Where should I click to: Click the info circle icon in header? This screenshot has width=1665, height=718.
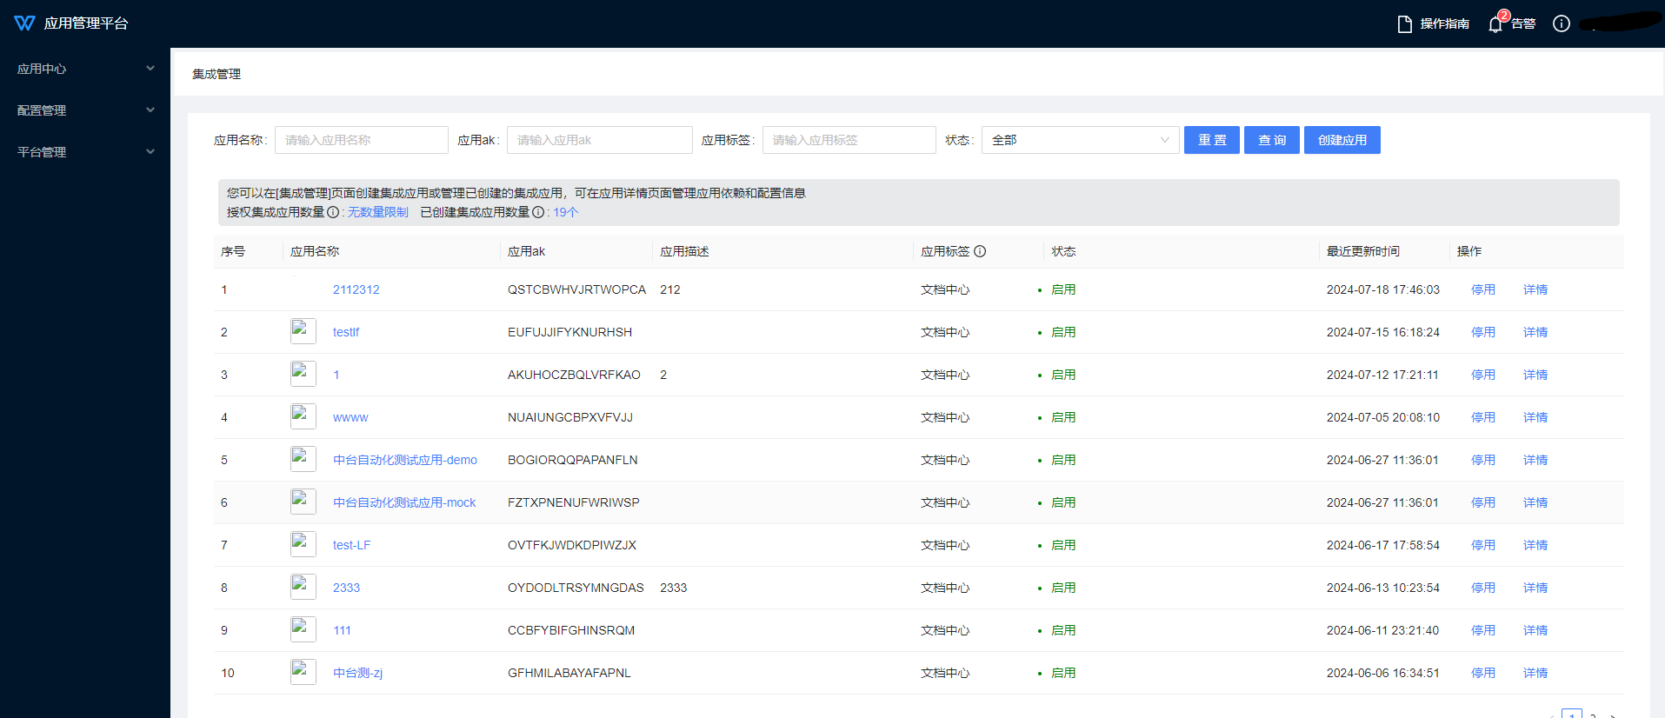click(1562, 24)
